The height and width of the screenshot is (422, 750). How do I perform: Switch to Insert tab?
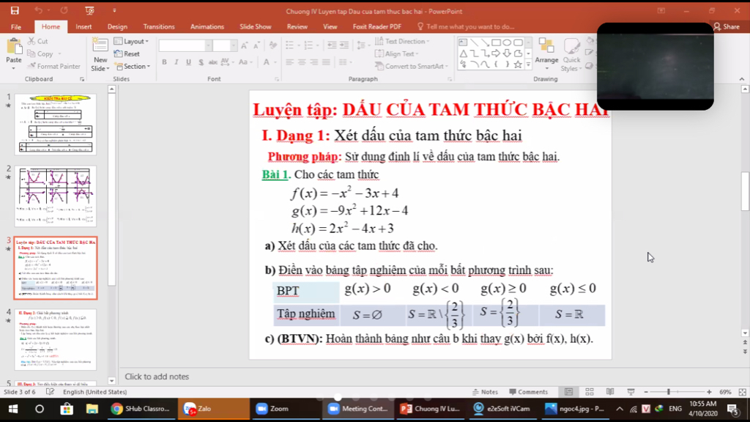pyautogui.click(x=83, y=27)
